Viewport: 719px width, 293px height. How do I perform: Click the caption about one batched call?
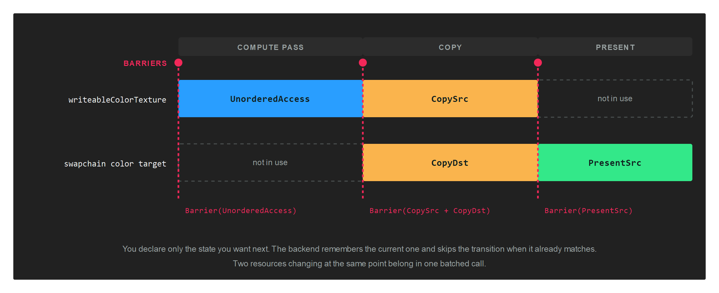coord(359,264)
